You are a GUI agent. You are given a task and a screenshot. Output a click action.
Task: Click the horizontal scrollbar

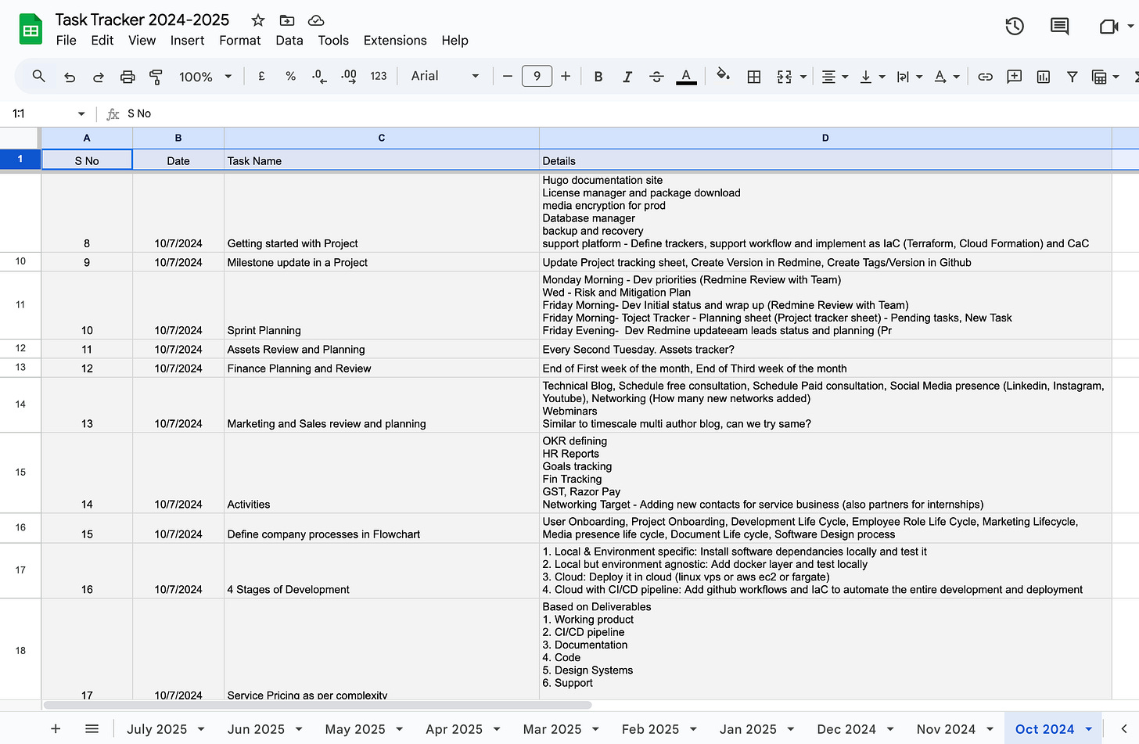coord(318,705)
